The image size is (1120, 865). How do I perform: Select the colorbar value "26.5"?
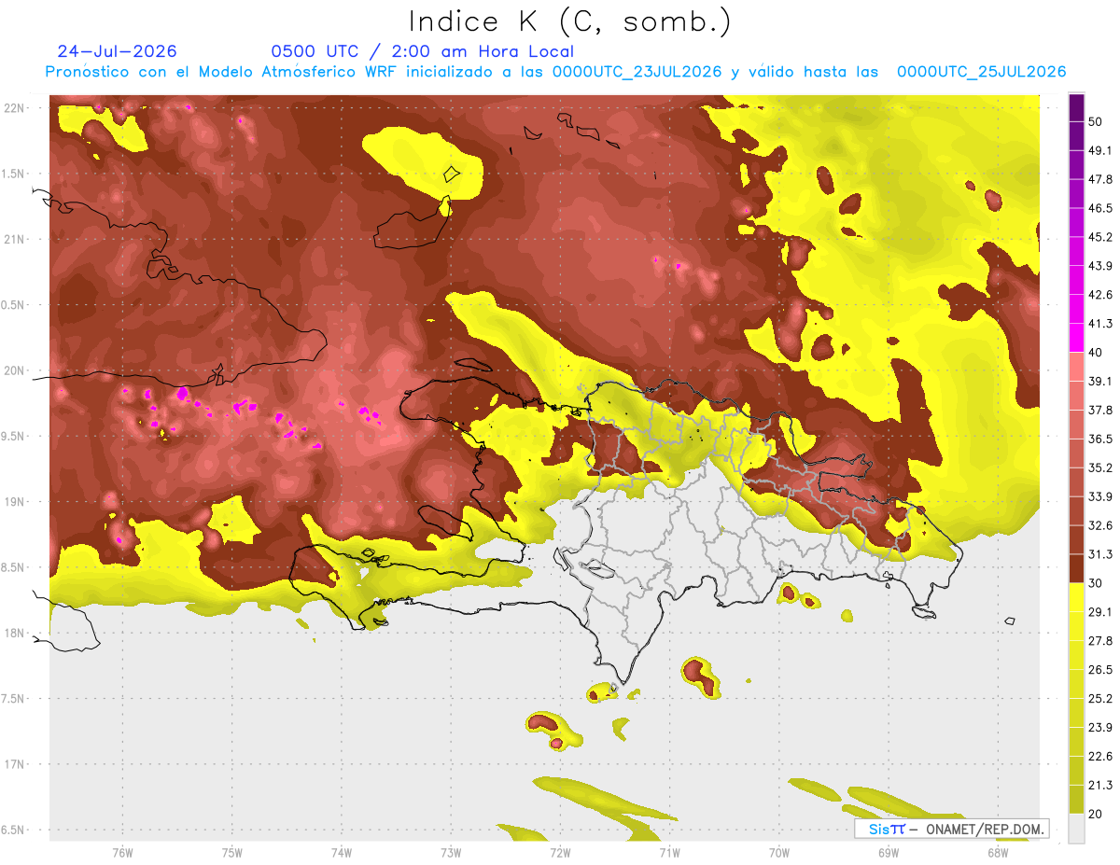click(1100, 669)
